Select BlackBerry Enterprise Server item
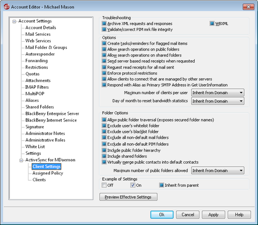258x225 pixels. coord(52,114)
